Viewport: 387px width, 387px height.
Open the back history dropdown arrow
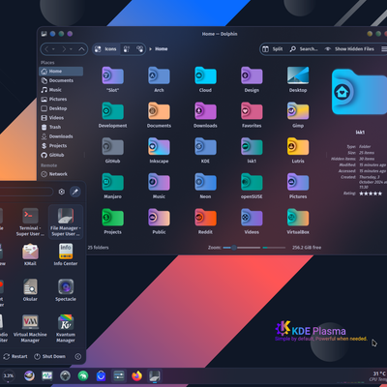click(x=53, y=49)
